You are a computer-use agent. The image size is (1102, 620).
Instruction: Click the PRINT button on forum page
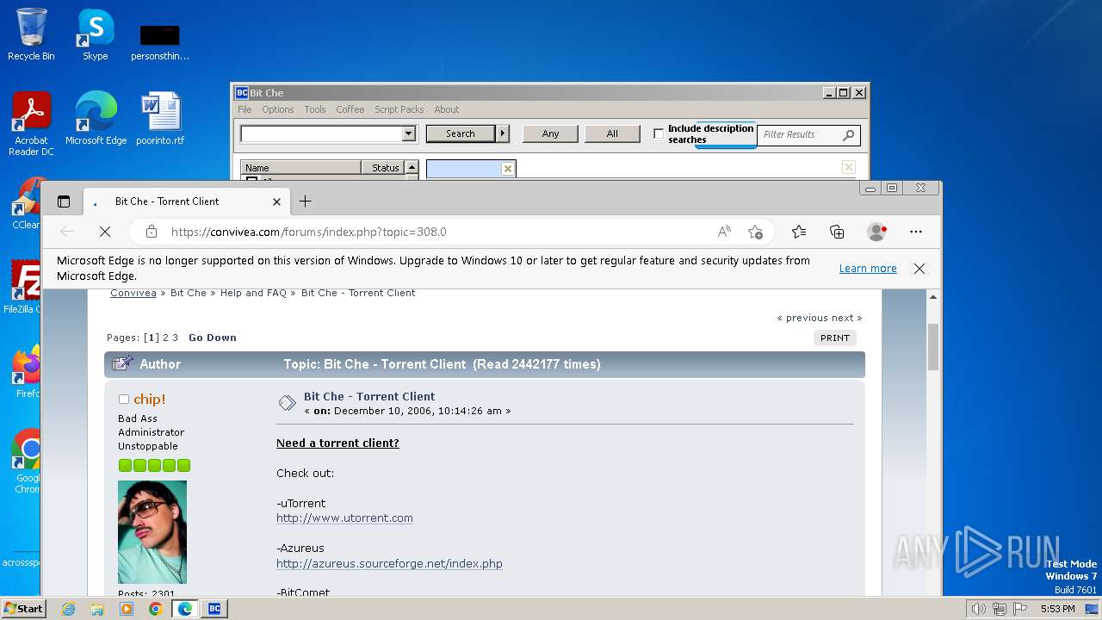tap(835, 338)
